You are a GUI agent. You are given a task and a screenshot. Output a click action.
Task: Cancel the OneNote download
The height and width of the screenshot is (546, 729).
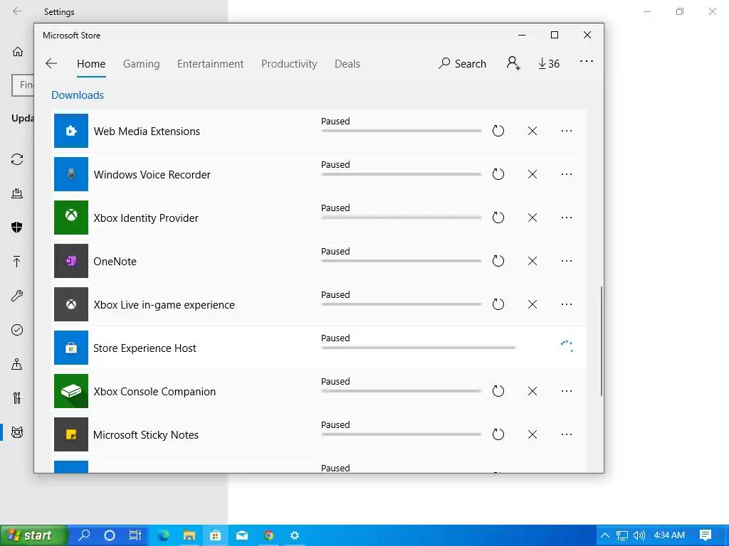coord(533,261)
